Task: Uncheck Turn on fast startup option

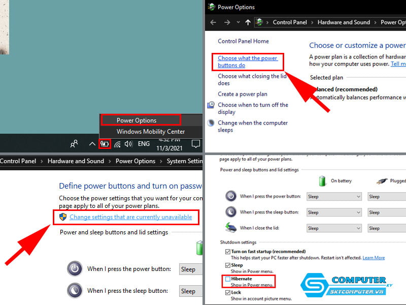Action: (227, 252)
